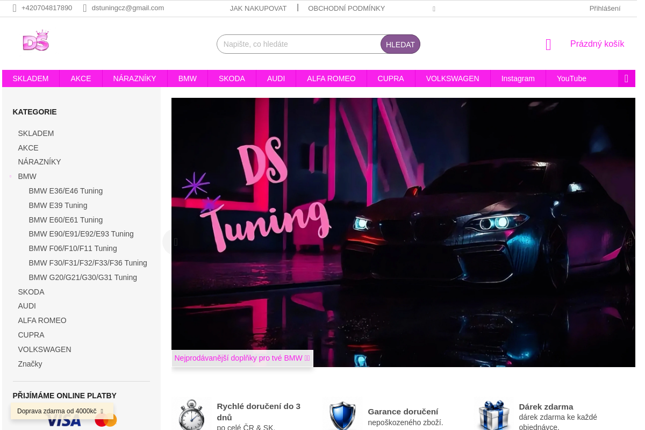Open BMW F06/F10/F11 Tuning subcategory

click(x=73, y=248)
